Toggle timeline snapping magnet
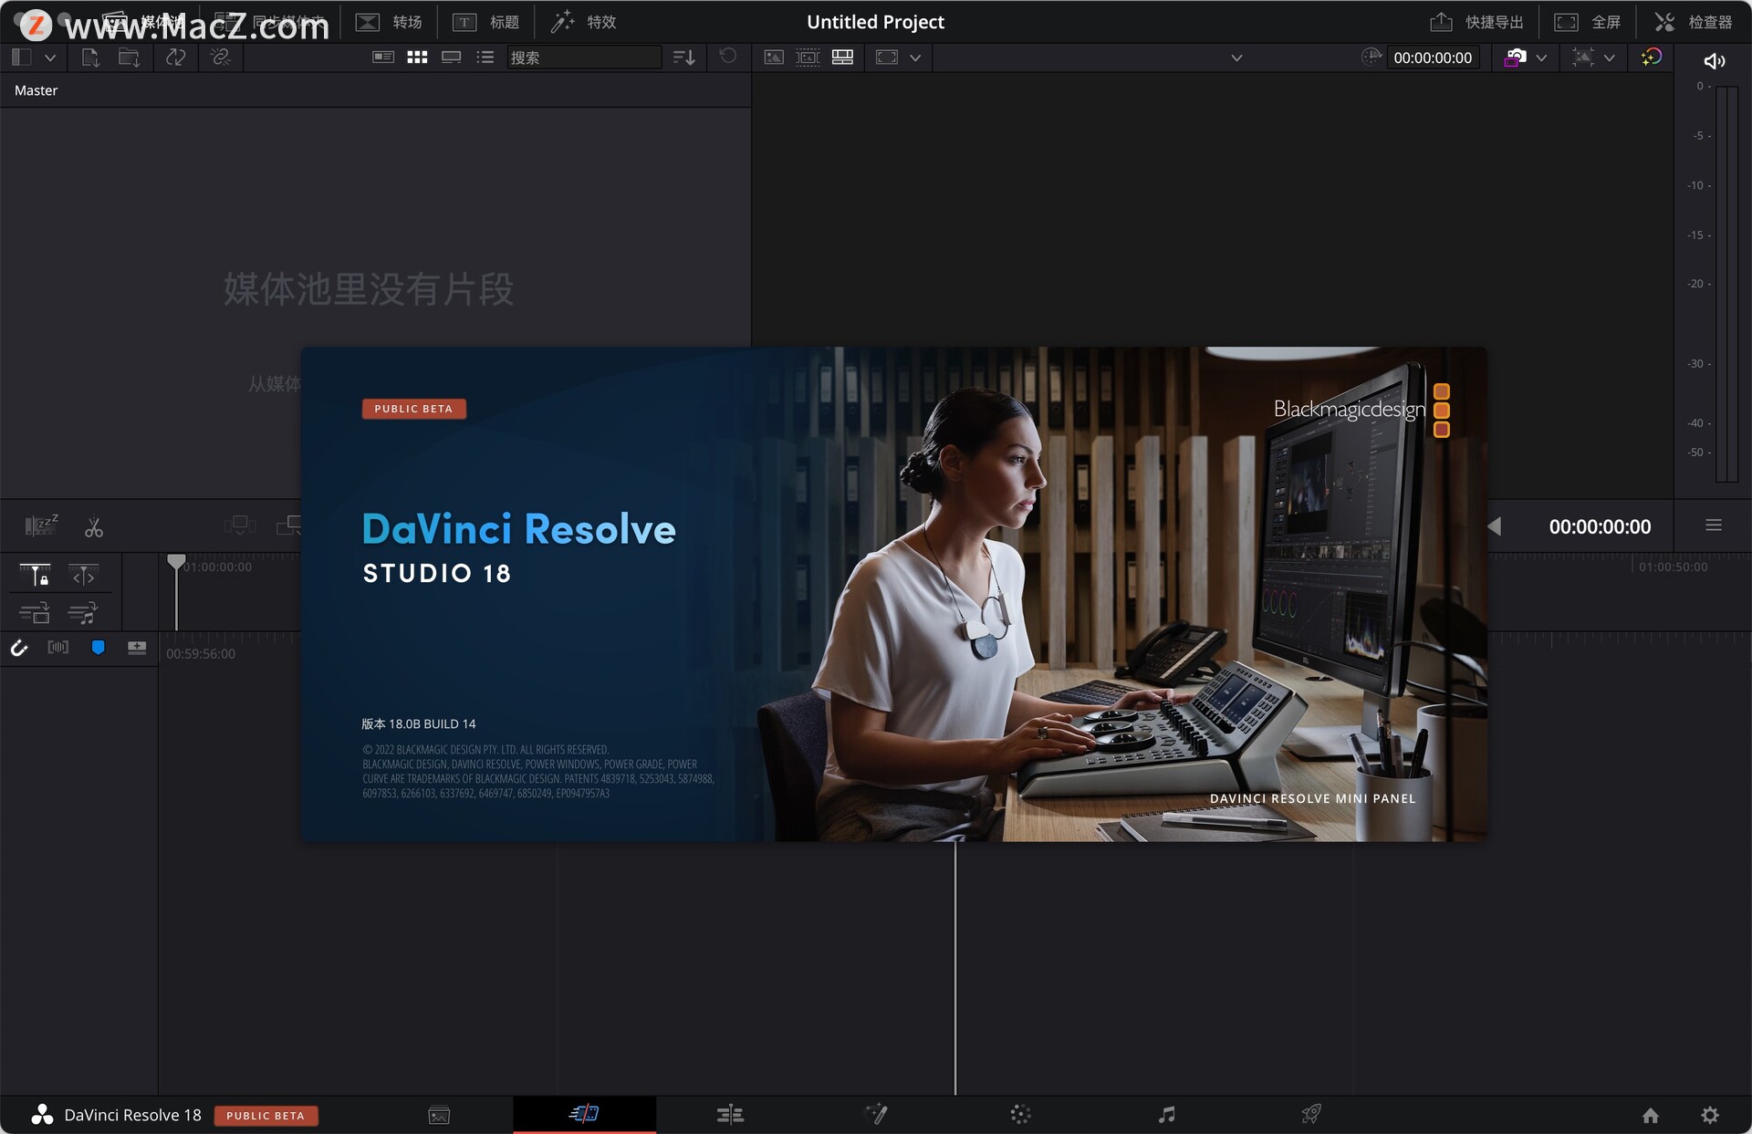Viewport: 1752px width, 1134px height. (x=19, y=648)
